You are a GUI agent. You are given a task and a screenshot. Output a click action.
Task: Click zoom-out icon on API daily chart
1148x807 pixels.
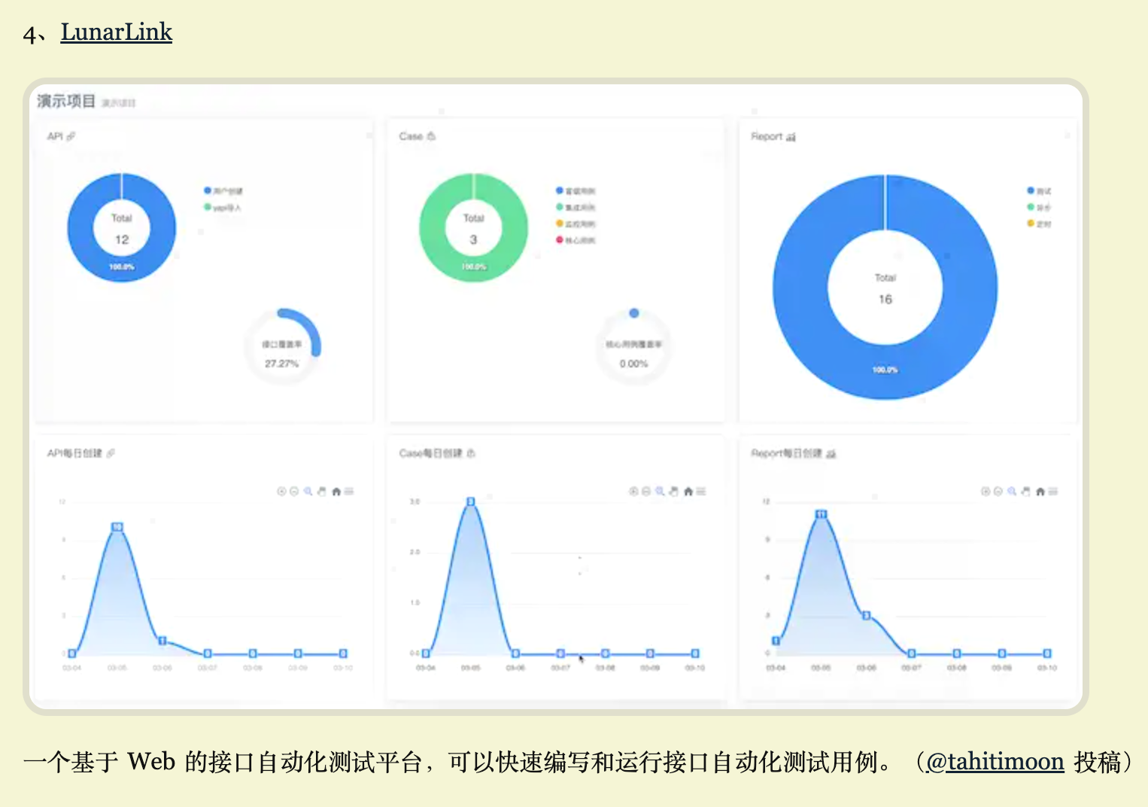click(x=294, y=492)
